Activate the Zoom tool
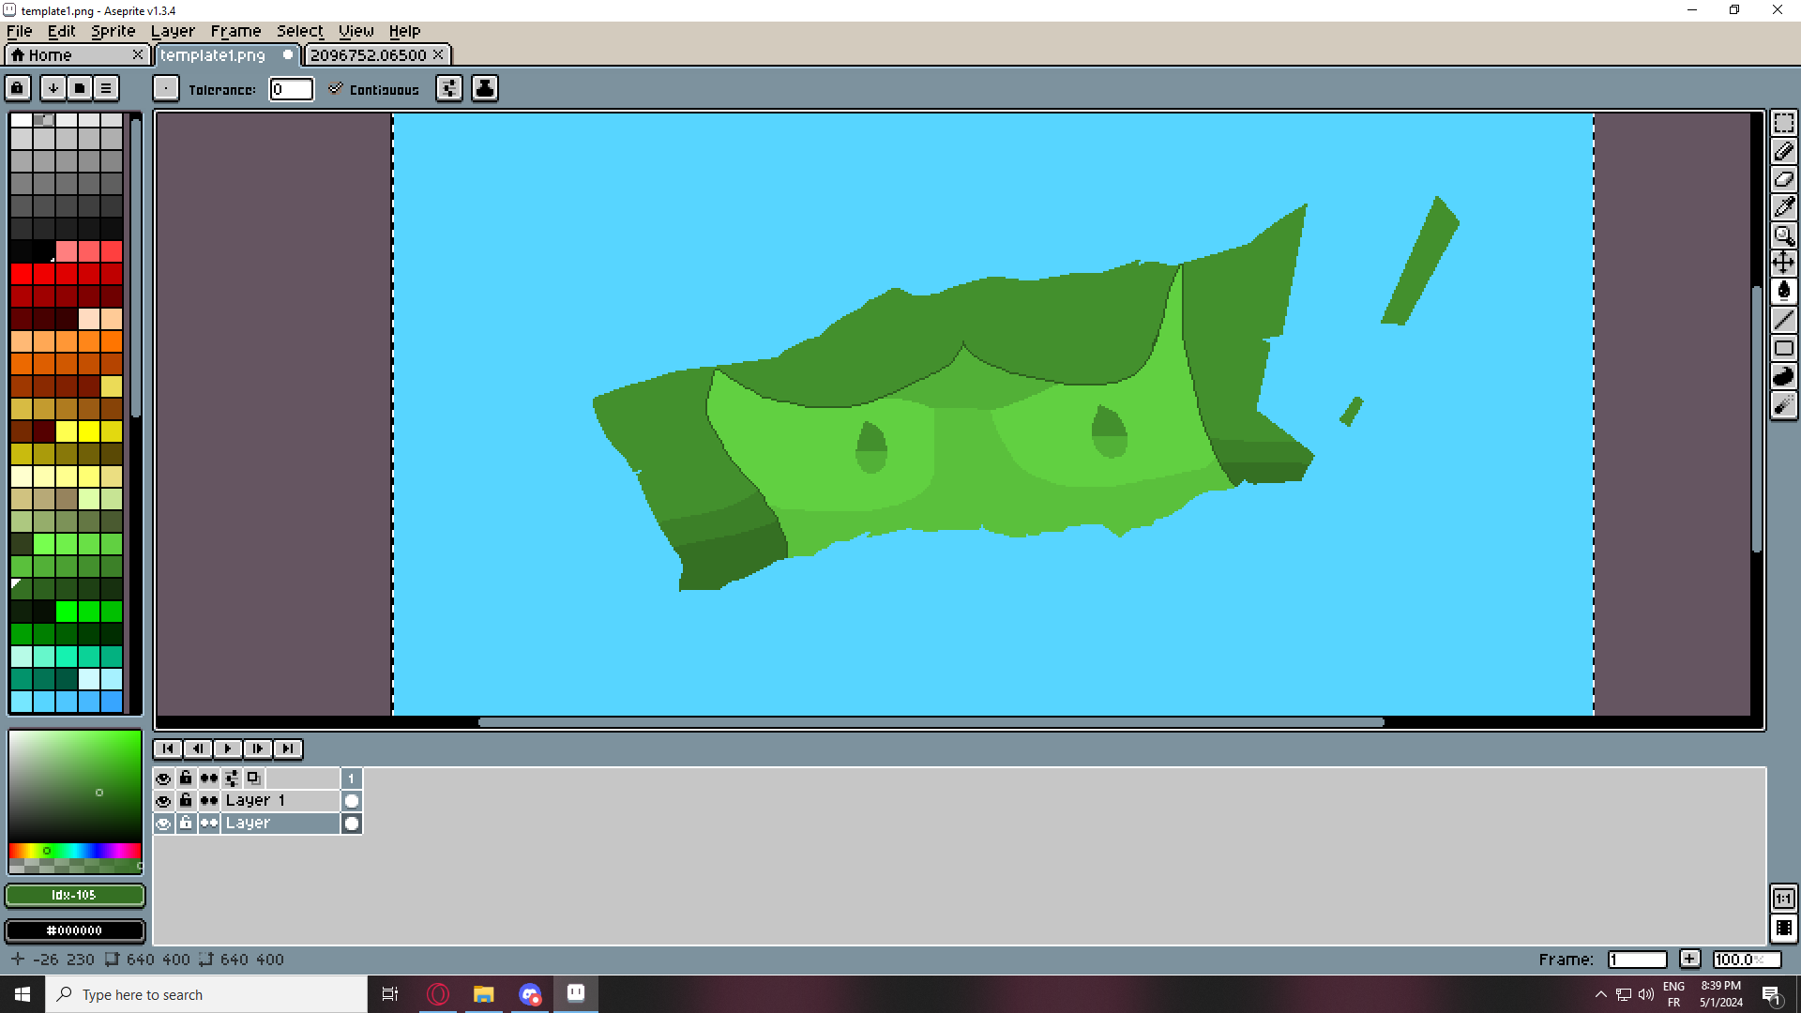This screenshot has height=1013, width=1801. coord(1783,235)
